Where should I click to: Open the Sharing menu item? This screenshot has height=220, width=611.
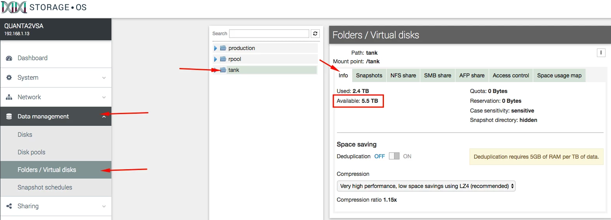click(x=56, y=206)
